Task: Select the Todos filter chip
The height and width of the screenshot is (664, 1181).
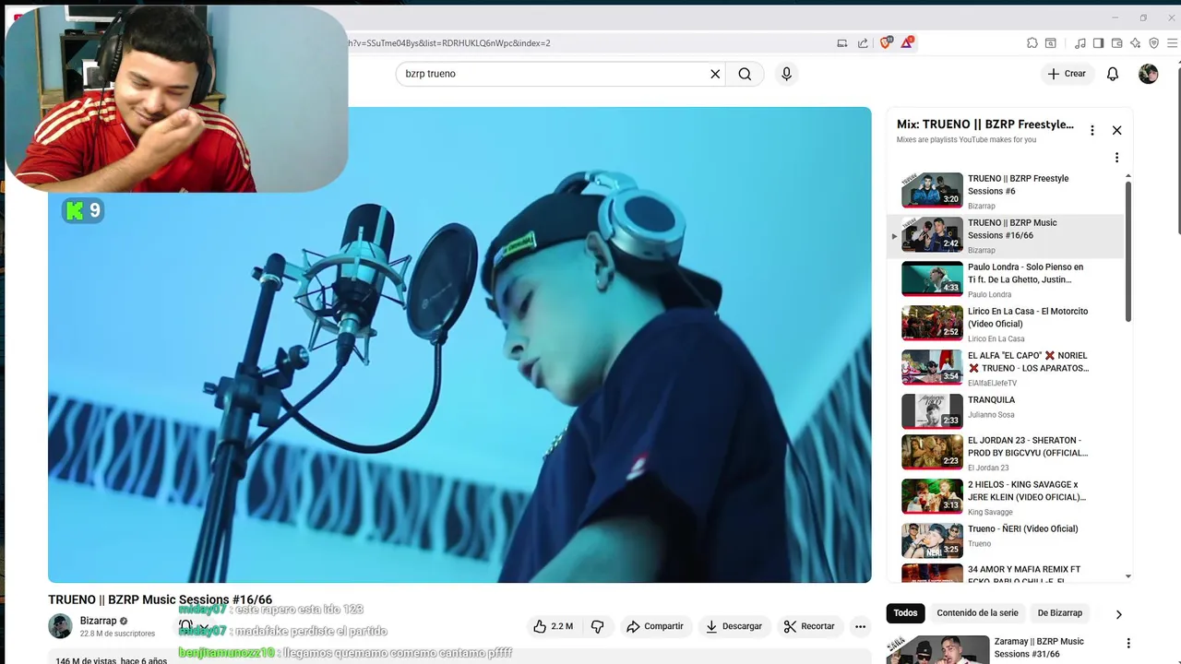Action: tap(905, 613)
